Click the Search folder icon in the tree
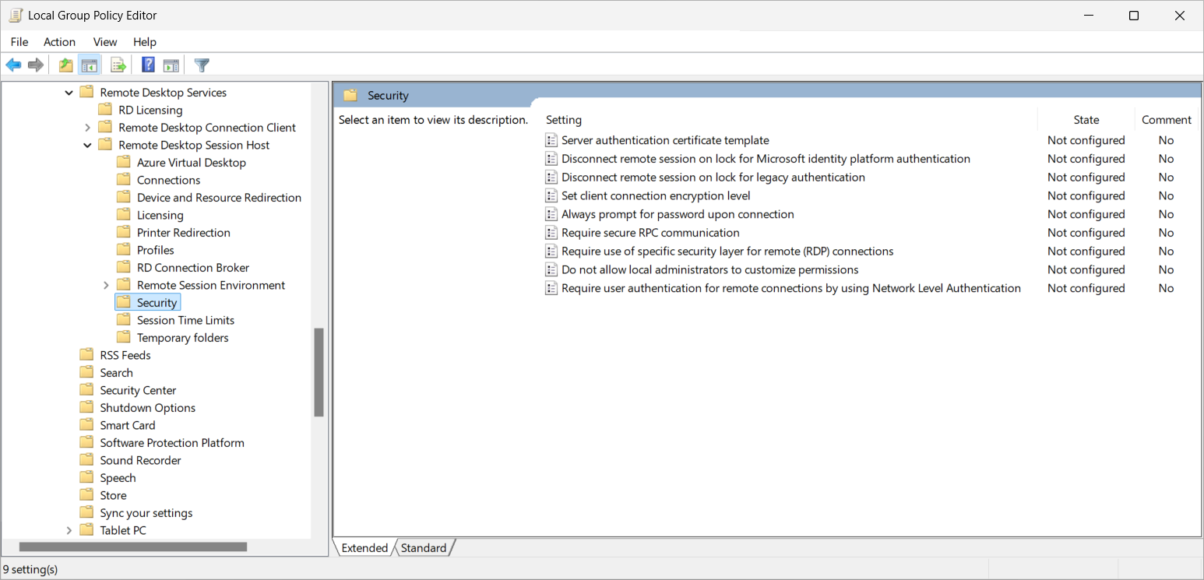1204x580 pixels. [86, 373]
